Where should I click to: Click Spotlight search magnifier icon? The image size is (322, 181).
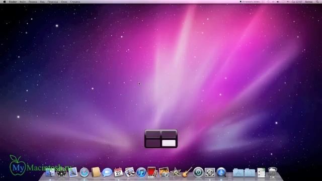(317, 2)
